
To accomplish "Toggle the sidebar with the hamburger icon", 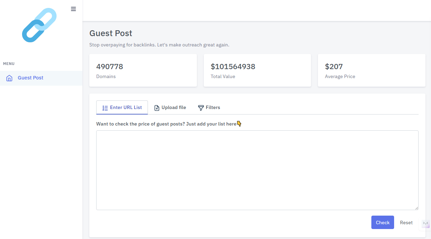I will coord(73,9).
